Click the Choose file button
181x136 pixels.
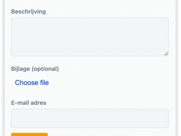(32, 83)
